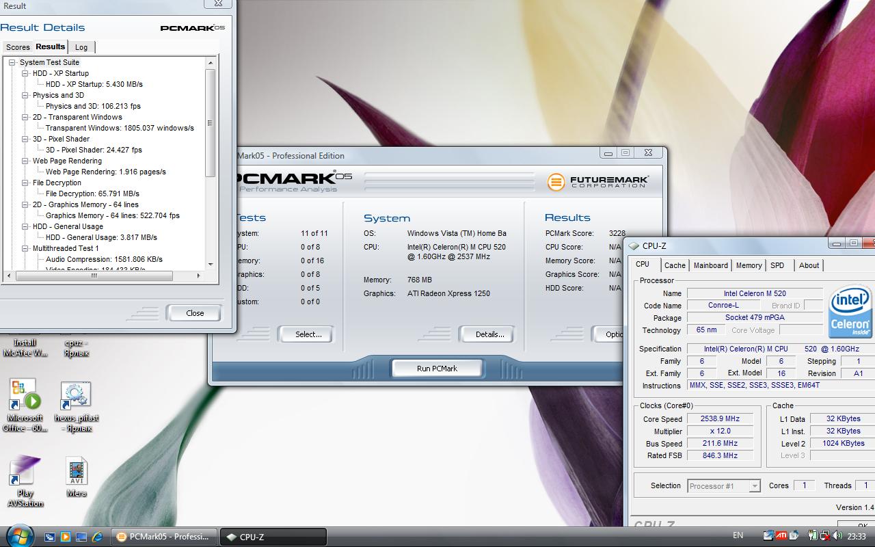The image size is (875, 547).
Task: Switch to CPU-Z Cache tab
Action: click(x=675, y=265)
